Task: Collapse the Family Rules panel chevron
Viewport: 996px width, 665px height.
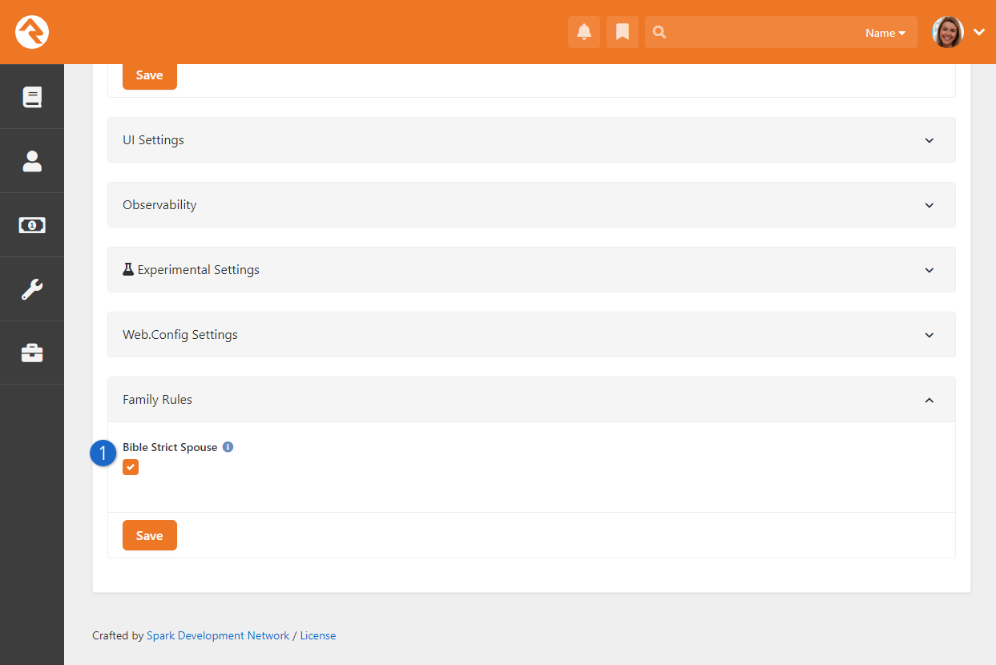Action: click(x=929, y=400)
